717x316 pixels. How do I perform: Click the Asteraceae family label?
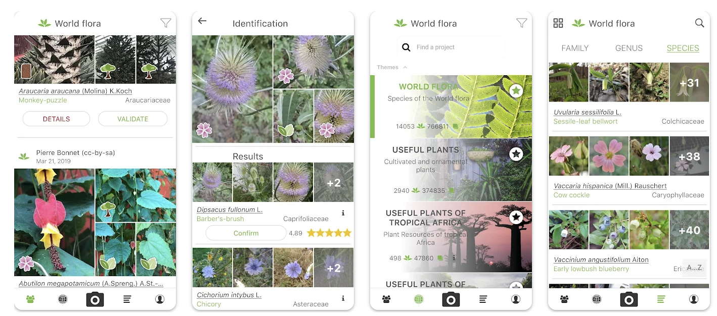click(x=310, y=304)
